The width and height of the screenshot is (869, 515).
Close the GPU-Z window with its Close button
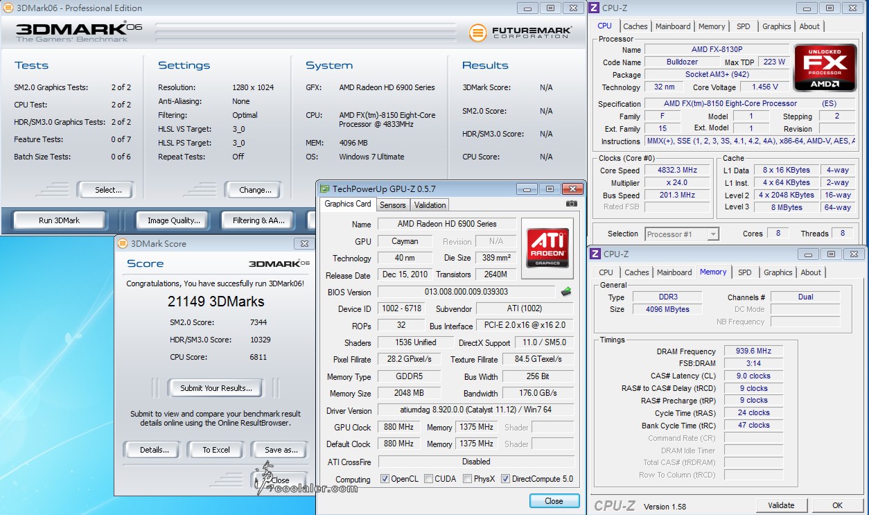pos(554,501)
